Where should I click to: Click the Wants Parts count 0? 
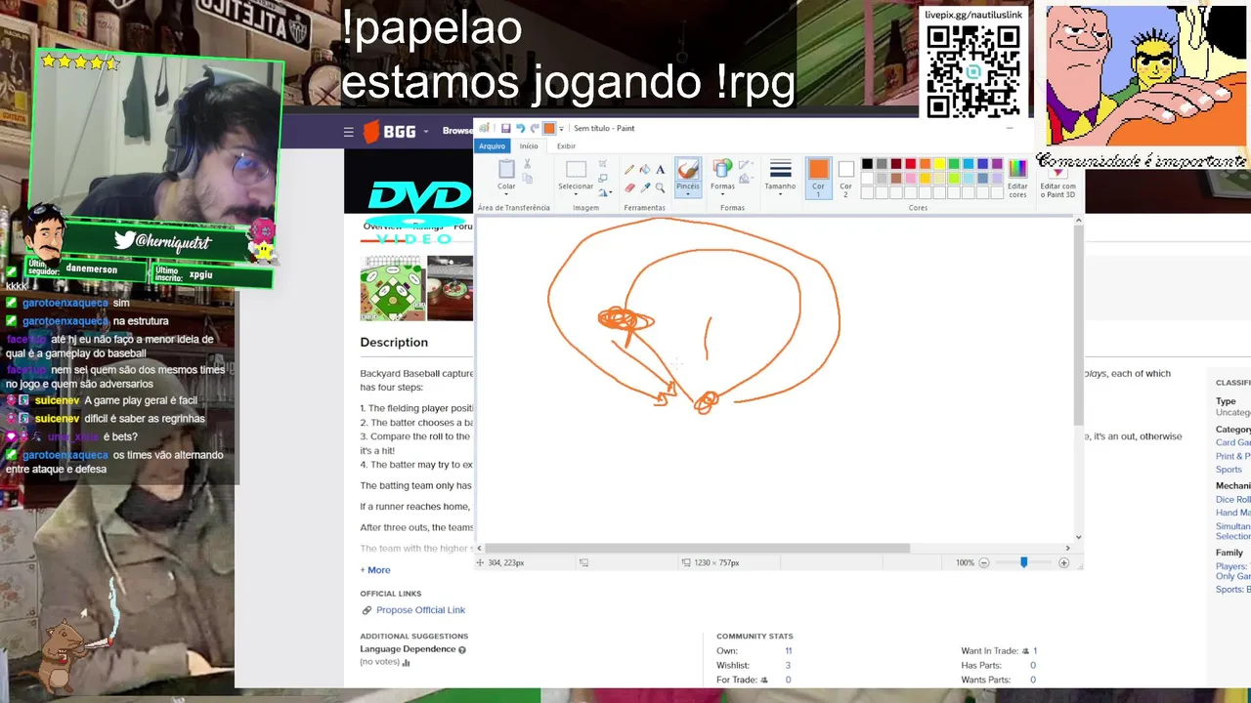[x=1032, y=681]
